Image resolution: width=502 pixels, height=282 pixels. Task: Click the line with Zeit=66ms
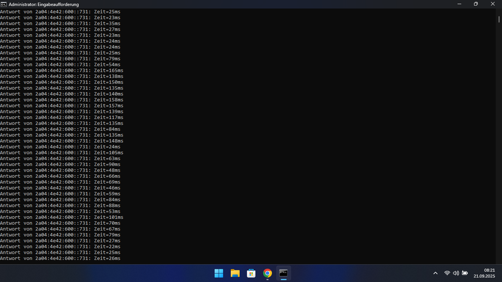tap(60, 176)
